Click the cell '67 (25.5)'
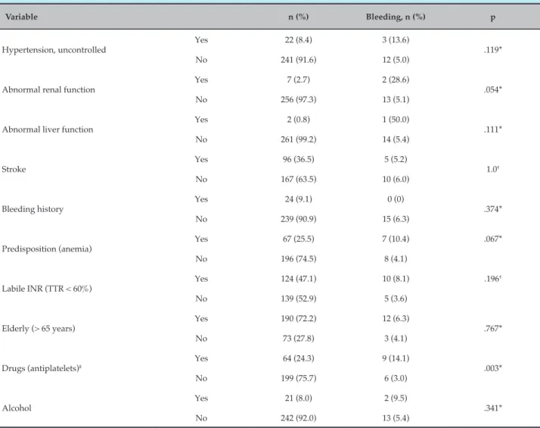 tap(298, 239)
